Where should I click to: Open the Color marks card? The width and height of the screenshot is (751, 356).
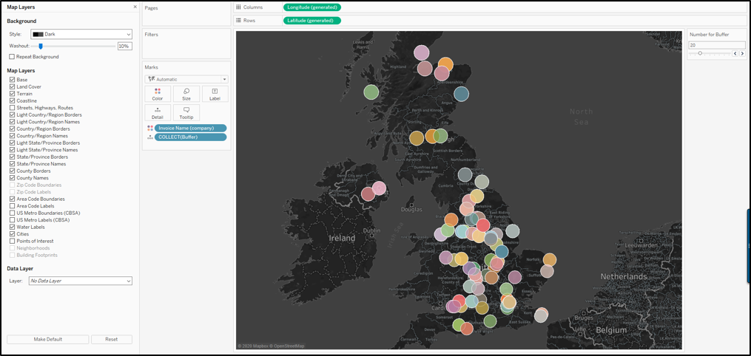point(157,94)
